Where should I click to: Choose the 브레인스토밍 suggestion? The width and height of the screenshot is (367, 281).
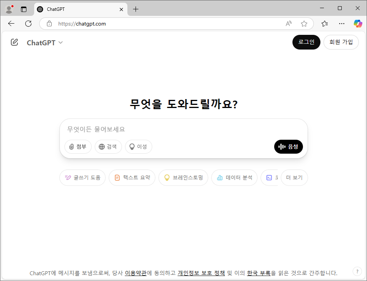(183, 178)
